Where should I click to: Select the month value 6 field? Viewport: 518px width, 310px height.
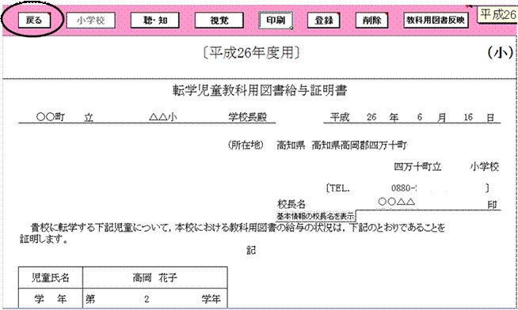pyautogui.click(x=419, y=117)
